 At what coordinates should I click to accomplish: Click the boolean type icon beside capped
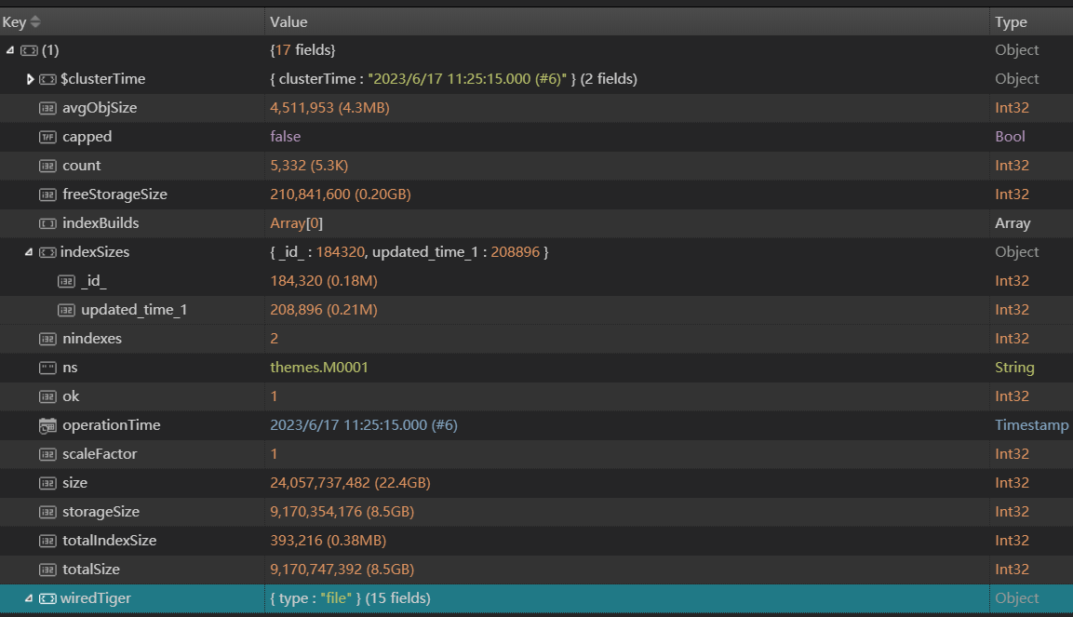(47, 137)
